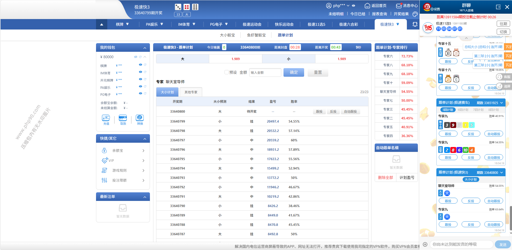Expand the PG电子 navigation dropdown

(219, 24)
